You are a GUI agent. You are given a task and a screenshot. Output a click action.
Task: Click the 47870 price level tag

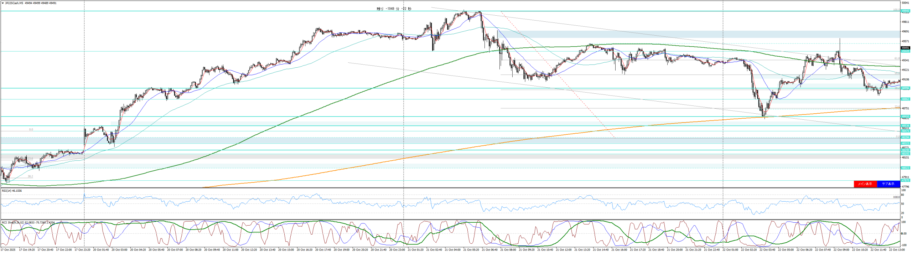[905, 181]
